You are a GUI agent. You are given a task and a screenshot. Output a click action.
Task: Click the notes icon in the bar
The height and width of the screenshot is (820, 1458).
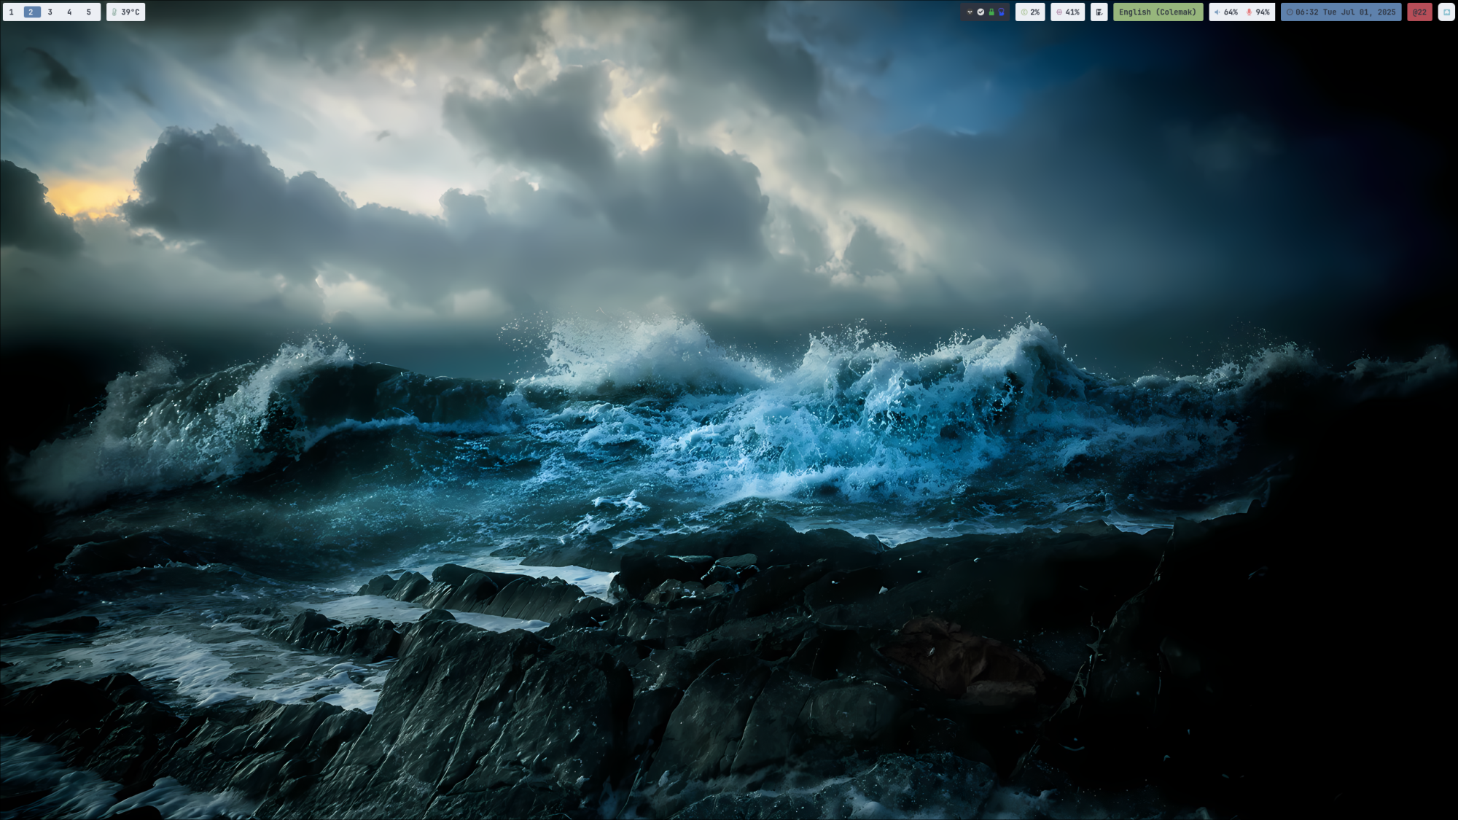coord(1099,12)
